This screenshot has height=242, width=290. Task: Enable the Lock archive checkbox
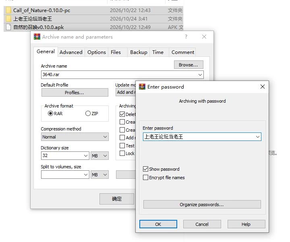coord(122,153)
